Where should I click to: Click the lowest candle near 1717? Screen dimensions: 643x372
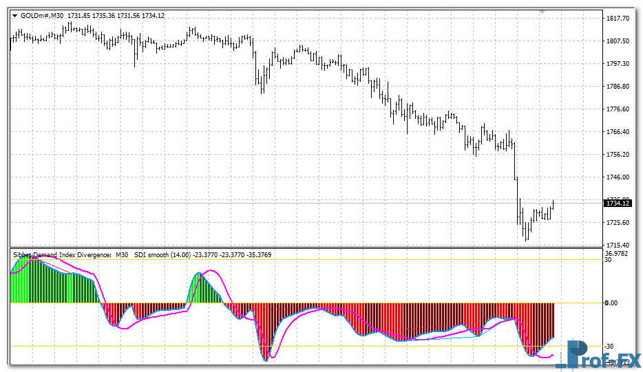click(526, 232)
